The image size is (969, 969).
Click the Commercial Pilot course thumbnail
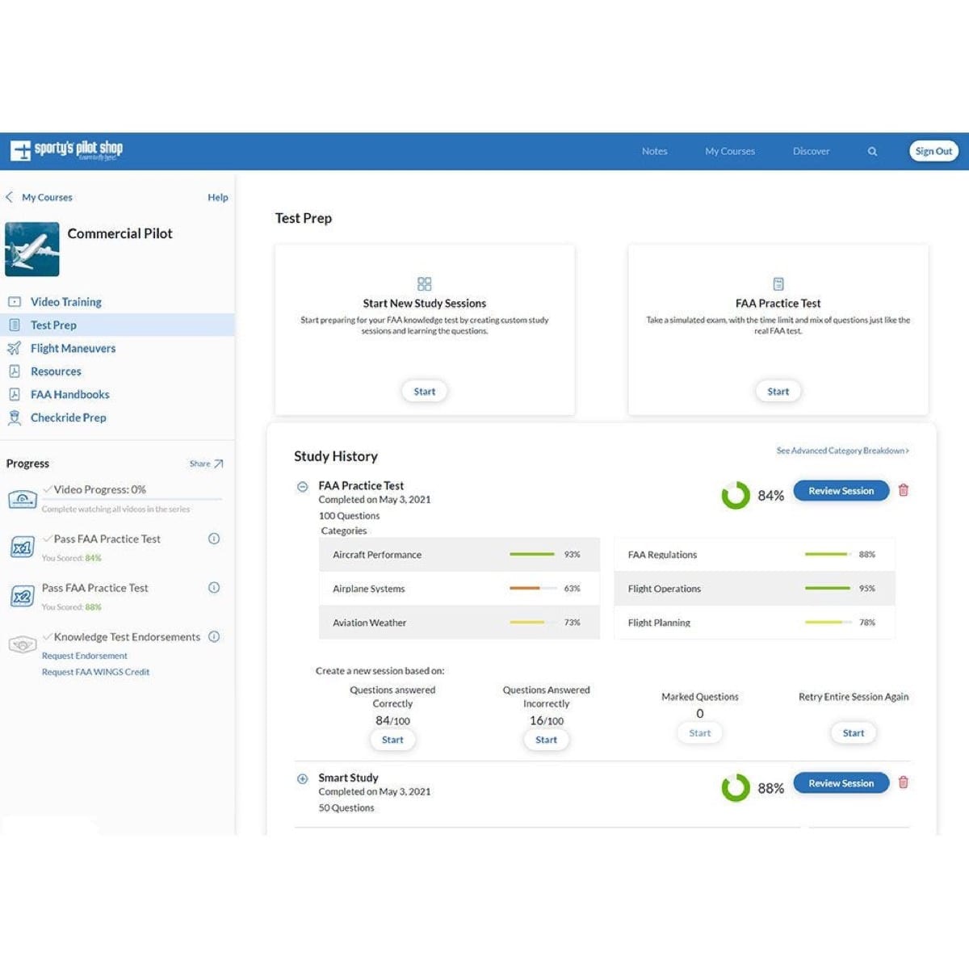[32, 250]
